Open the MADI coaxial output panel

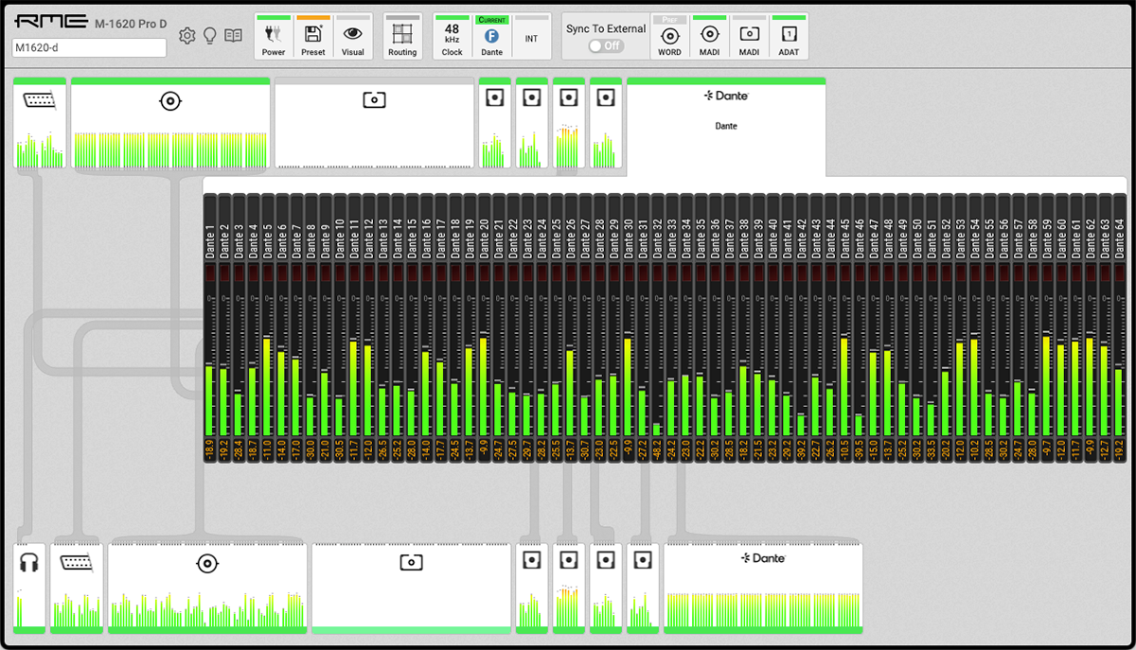tap(207, 588)
